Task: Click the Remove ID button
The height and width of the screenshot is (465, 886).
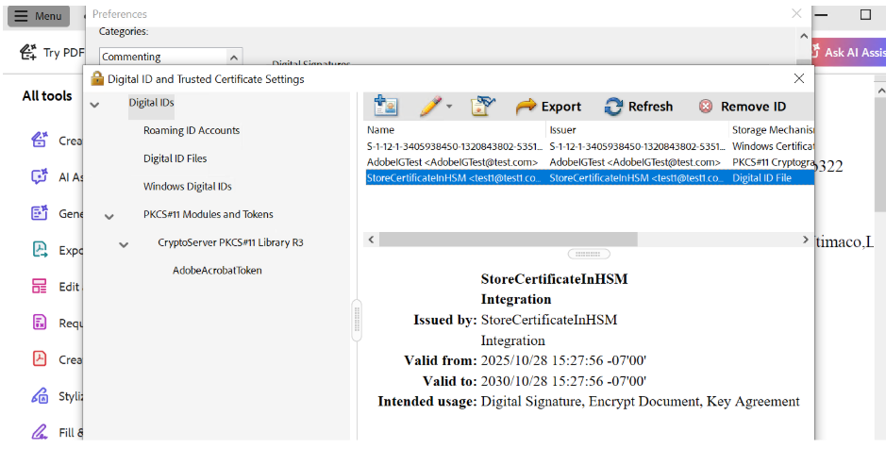Action: click(743, 107)
